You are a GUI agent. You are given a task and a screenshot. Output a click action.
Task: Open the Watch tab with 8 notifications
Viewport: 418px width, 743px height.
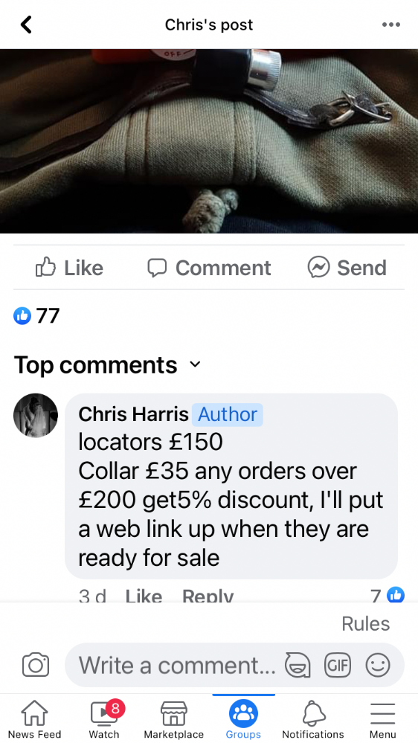105,719
